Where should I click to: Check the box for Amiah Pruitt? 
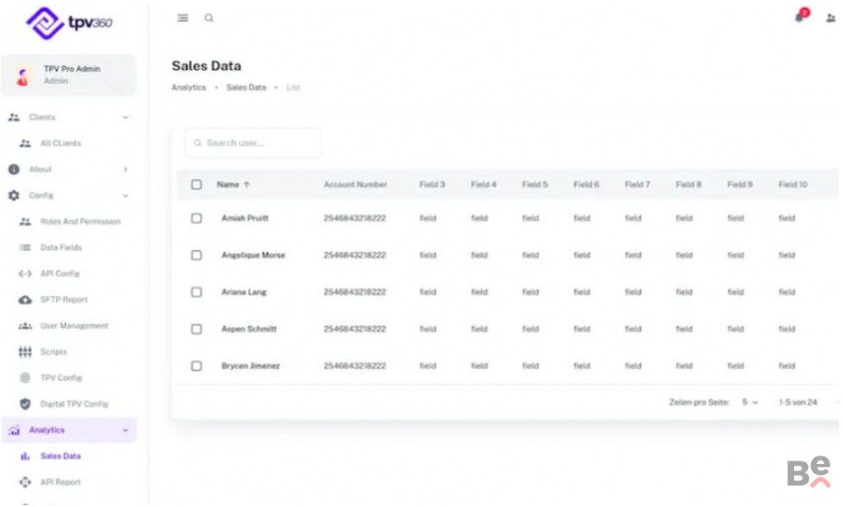[x=196, y=218]
